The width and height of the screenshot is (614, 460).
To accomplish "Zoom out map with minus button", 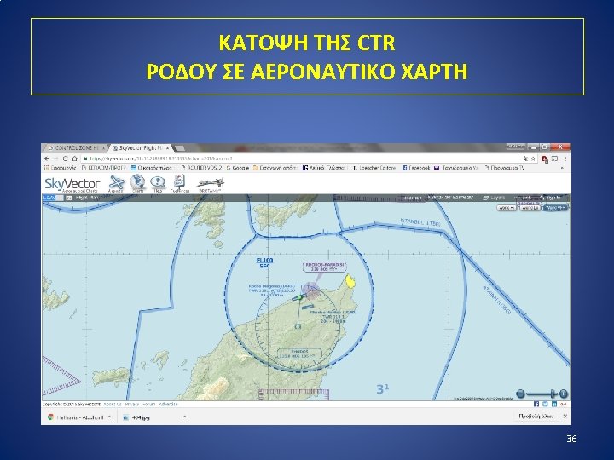I will (x=520, y=394).
